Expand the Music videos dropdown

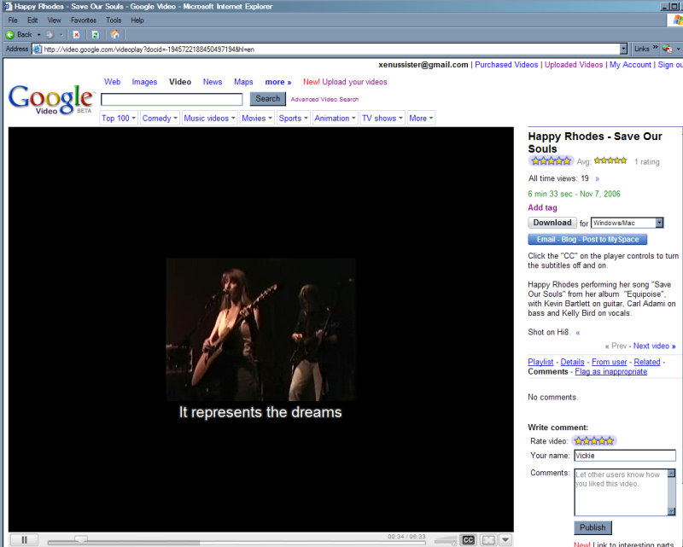click(x=233, y=118)
